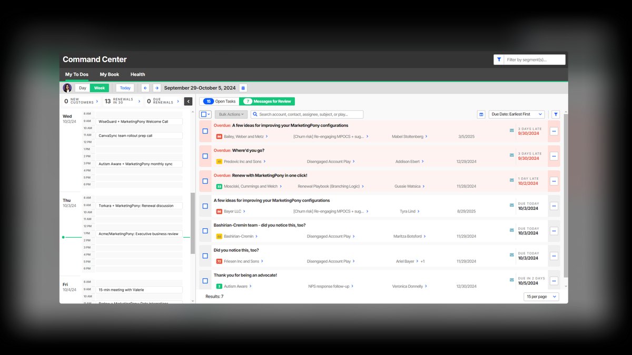Click email icon on Bashirian-Cremin row
The height and width of the screenshot is (355, 632).
512,230
